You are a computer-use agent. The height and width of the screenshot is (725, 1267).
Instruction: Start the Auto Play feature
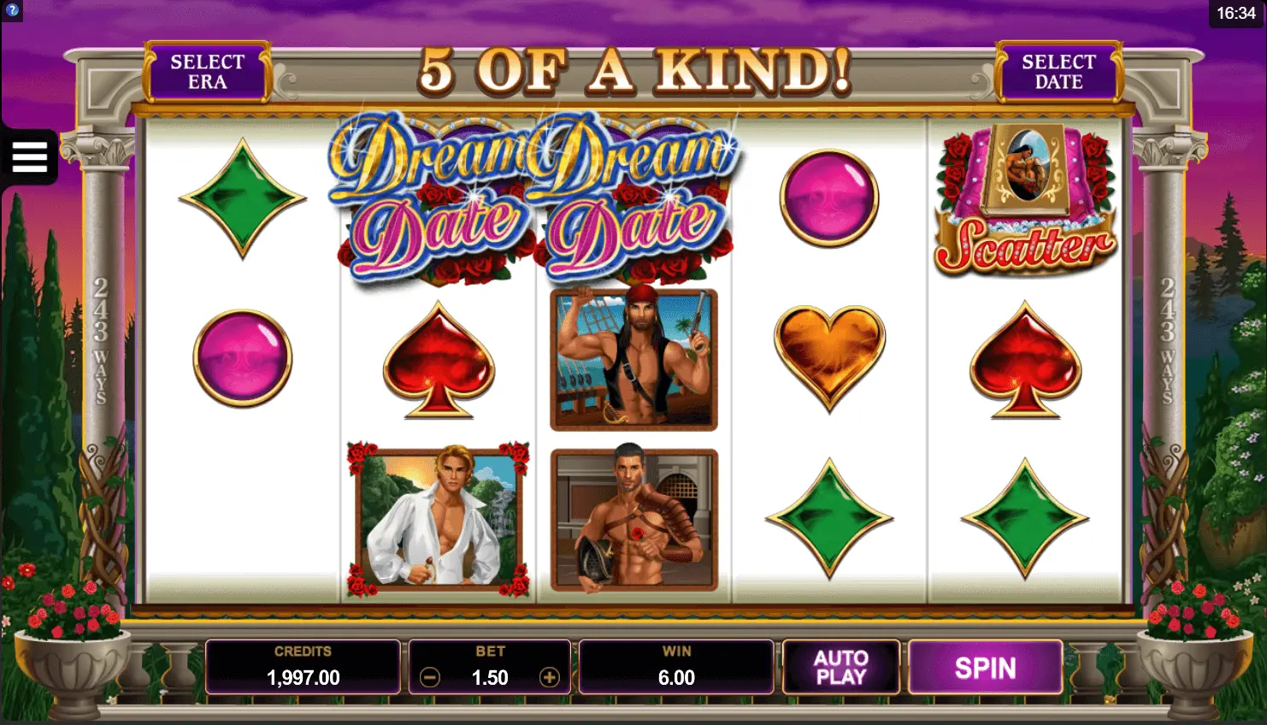click(841, 667)
